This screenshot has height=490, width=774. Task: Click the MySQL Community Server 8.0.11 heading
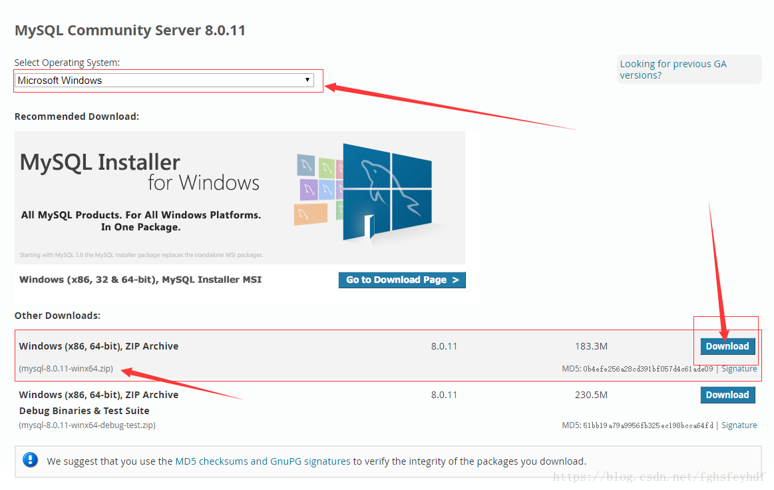[130, 30]
